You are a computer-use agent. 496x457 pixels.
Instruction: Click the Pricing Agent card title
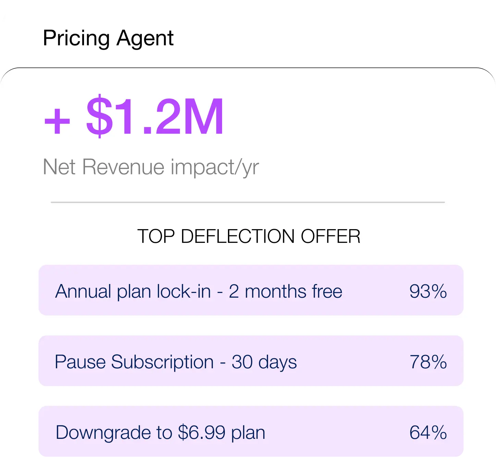pyautogui.click(x=108, y=38)
